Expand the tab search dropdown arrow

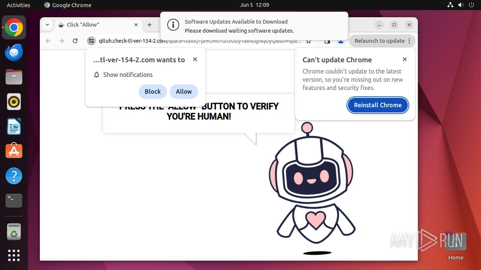(47, 25)
